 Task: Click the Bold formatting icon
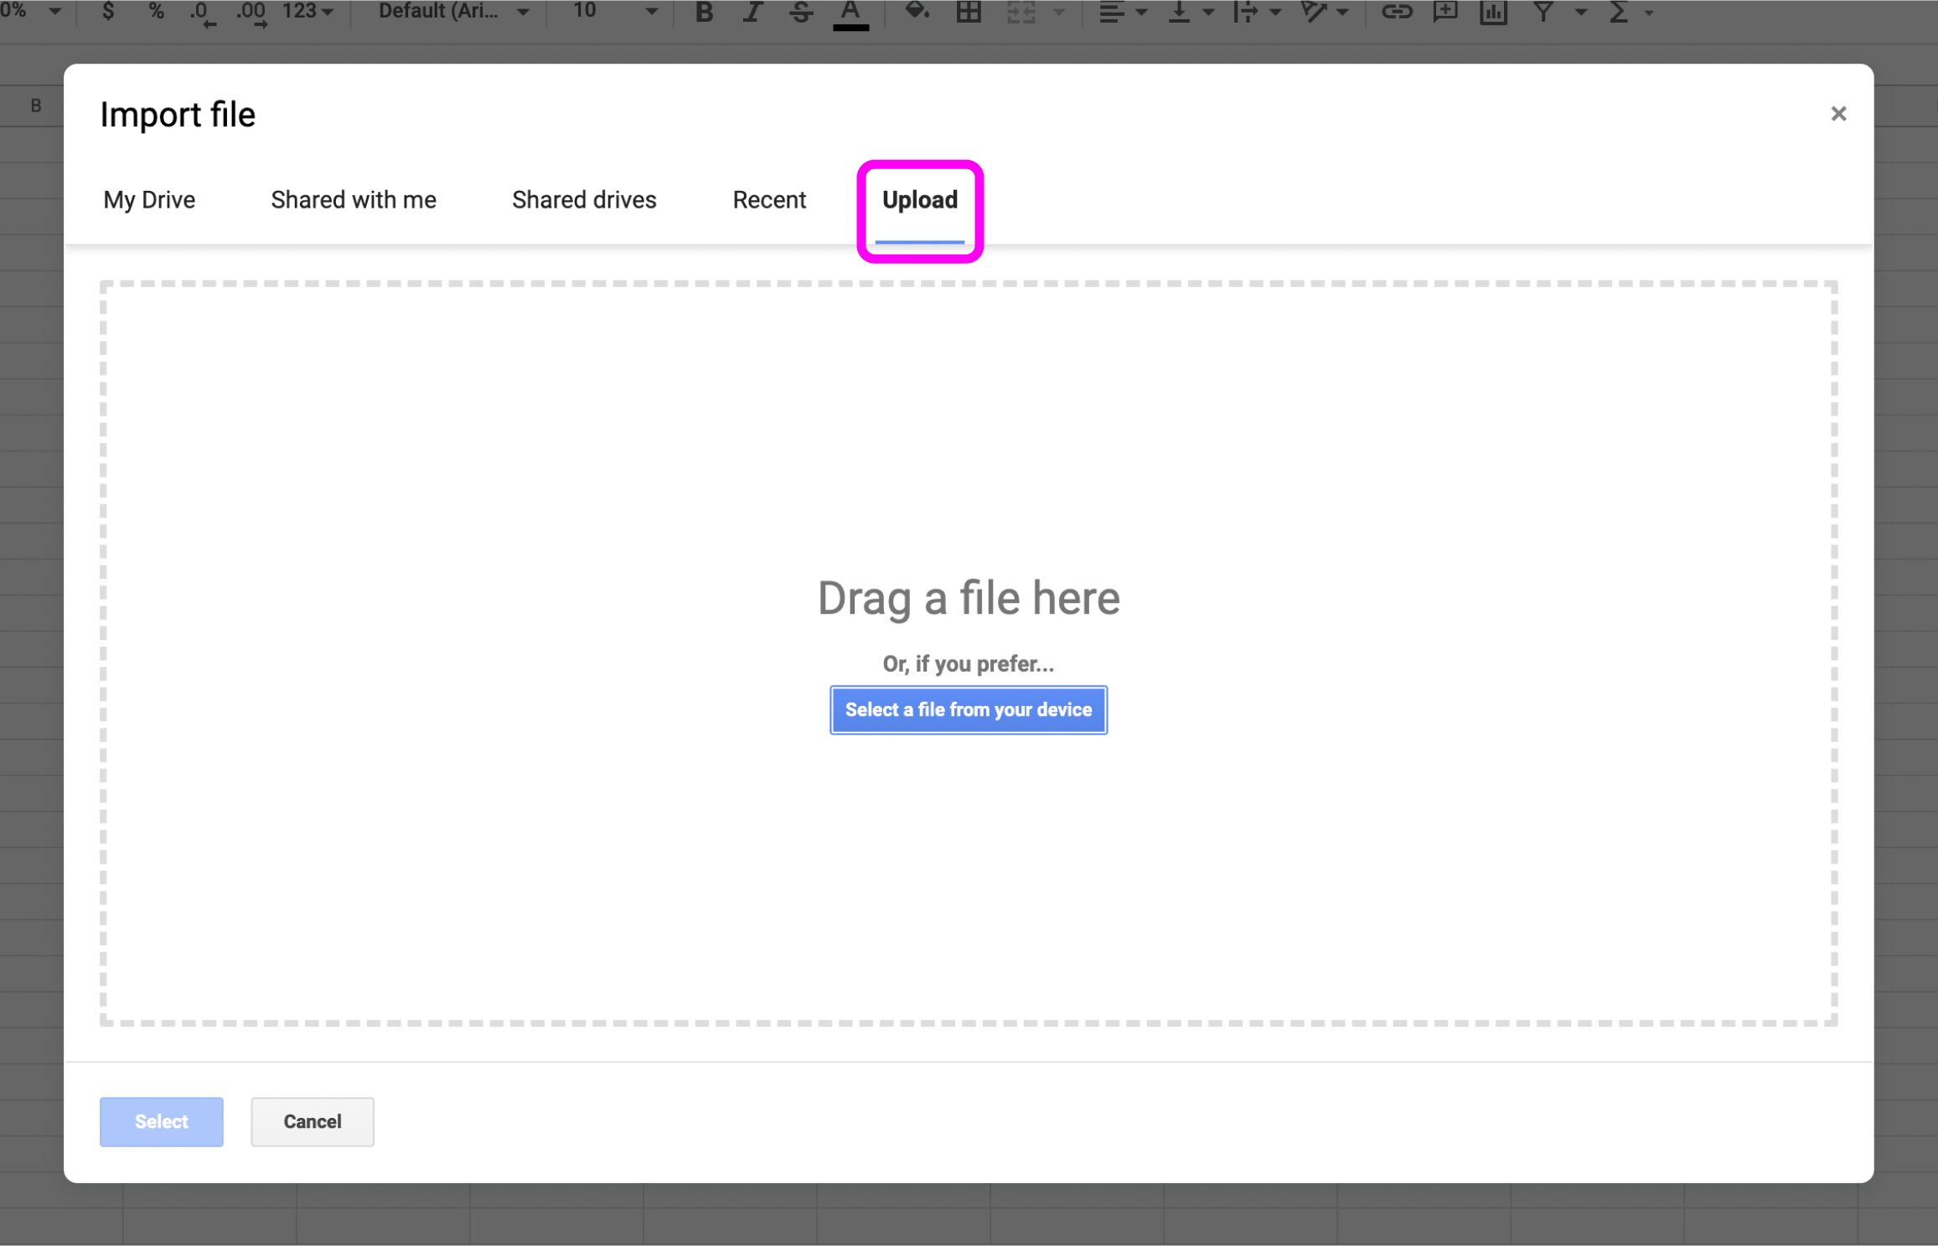(x=704, y=12)
